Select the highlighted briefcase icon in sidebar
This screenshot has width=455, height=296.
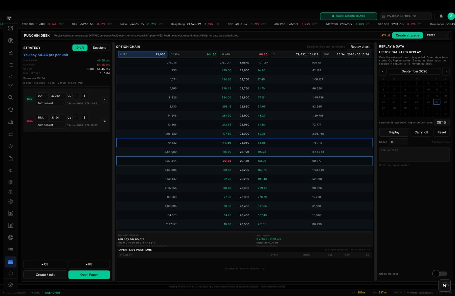point(11,262)
